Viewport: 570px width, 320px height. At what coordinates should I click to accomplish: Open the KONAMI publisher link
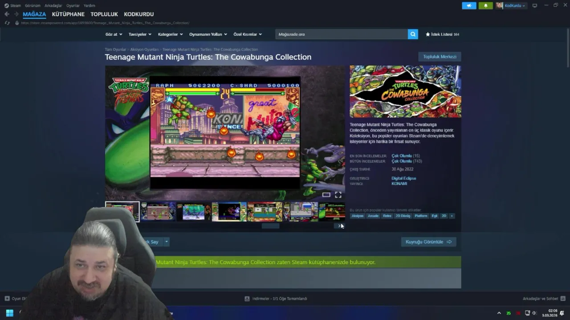(x=399, y=184)
